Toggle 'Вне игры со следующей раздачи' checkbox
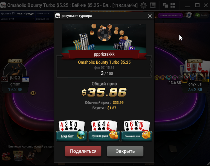 pyautogui.click(x=5, y=146)
